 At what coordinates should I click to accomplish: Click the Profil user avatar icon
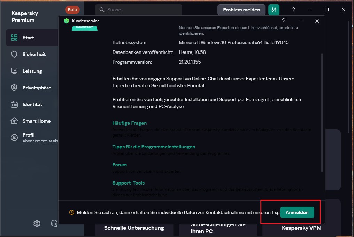14,138
